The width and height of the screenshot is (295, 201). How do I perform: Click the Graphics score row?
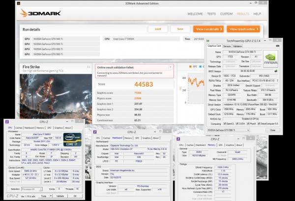click(135, 93)
